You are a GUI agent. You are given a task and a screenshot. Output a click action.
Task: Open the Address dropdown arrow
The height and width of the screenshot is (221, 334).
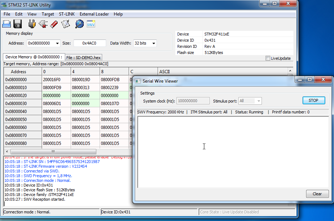pos(57,43)
